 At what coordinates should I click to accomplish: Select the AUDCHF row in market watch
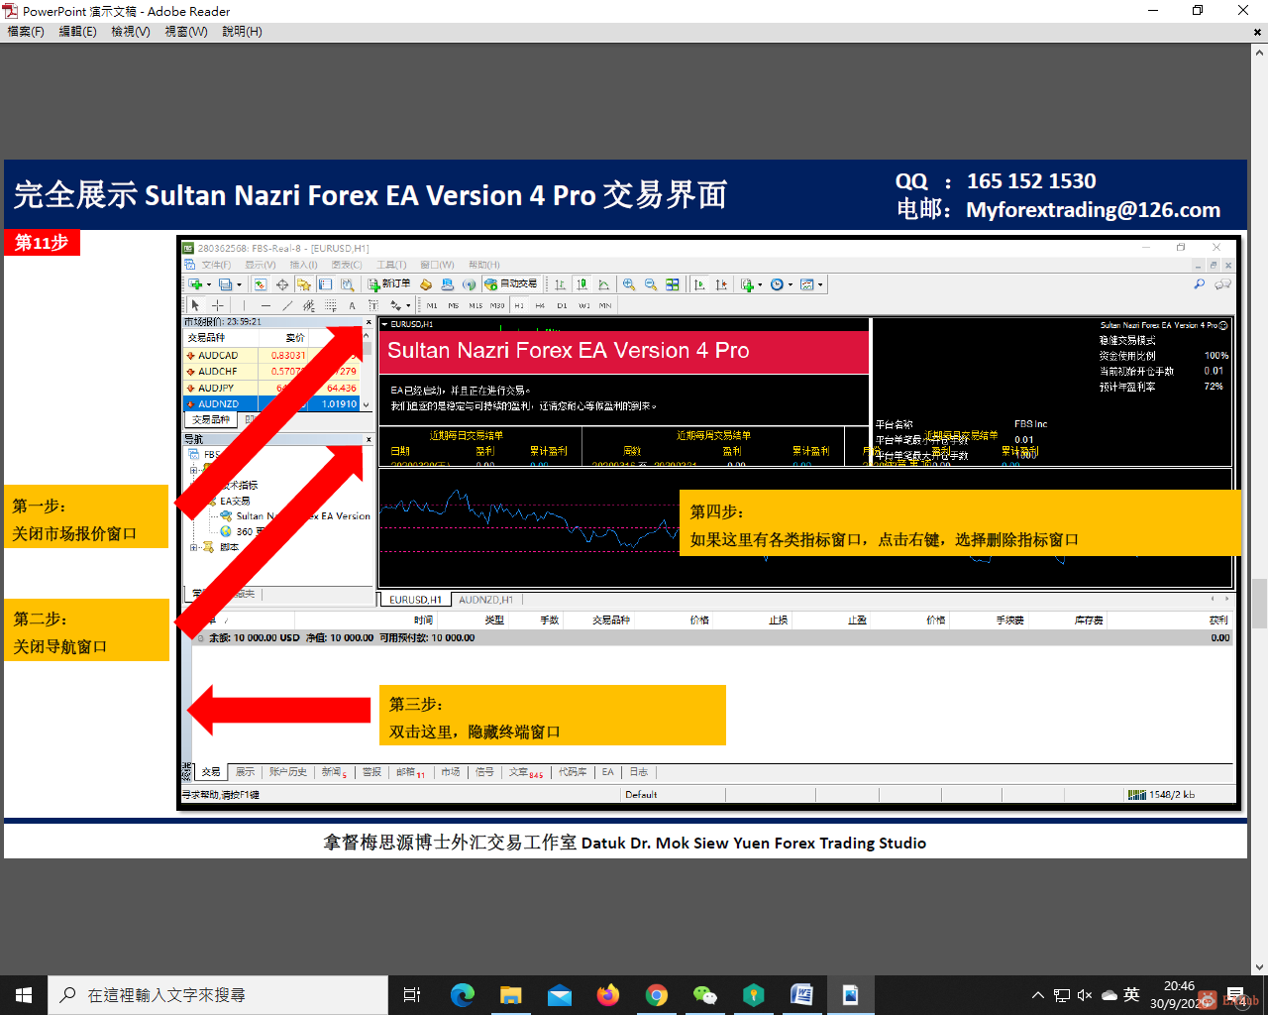(x=272, y=372)
